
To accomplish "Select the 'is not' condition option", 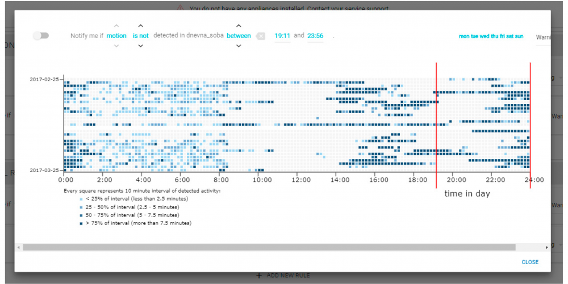I will (x=141, y=36).
